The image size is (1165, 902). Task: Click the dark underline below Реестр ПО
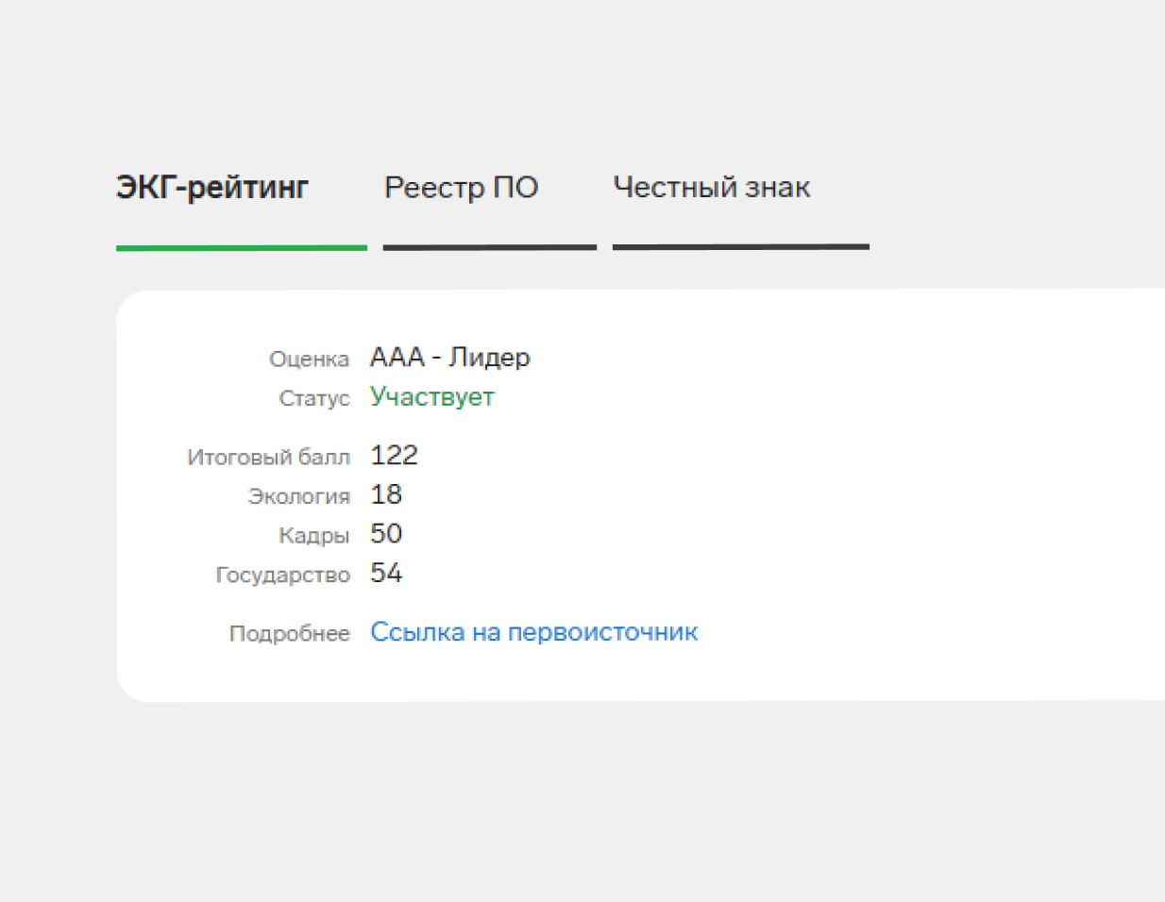pyautogui.click(x=489, y=247)
